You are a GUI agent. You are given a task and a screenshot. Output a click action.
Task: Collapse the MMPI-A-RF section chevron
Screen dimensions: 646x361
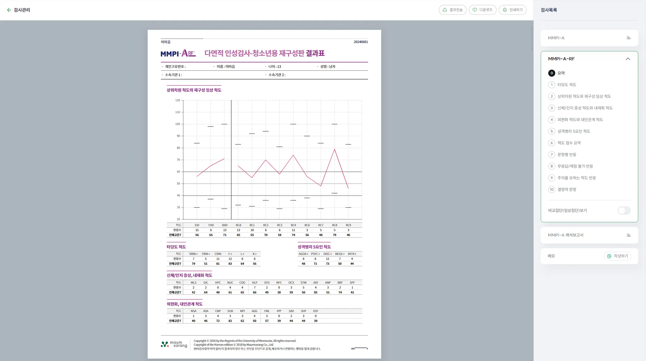pyautogui.click(x=628, y=59)
